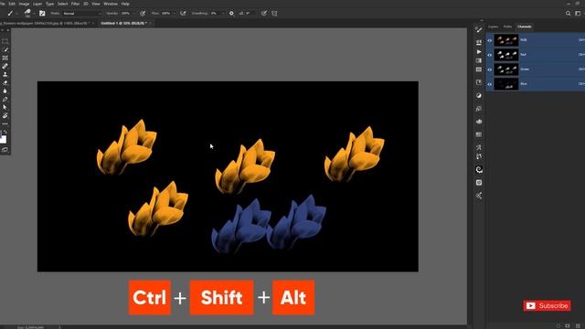Screen dimensions: 585x329
Task: Select the Channels panel tab
Action: [x=524, y=27]
